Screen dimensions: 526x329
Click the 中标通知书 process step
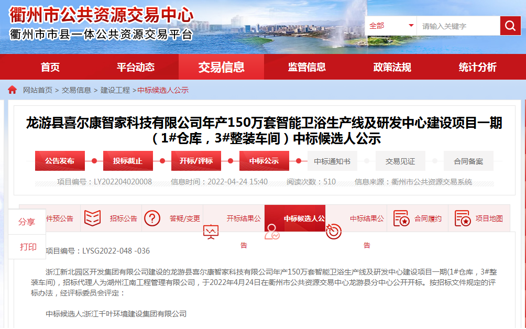[x=332, y=161]
